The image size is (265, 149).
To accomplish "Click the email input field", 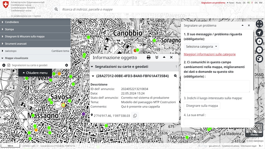I will [x=217, y=122].
